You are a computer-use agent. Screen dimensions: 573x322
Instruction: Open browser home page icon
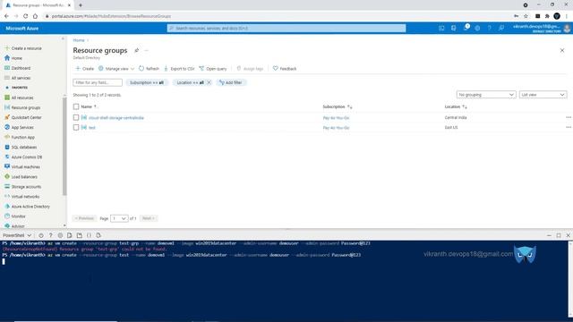tap(35, 16)
